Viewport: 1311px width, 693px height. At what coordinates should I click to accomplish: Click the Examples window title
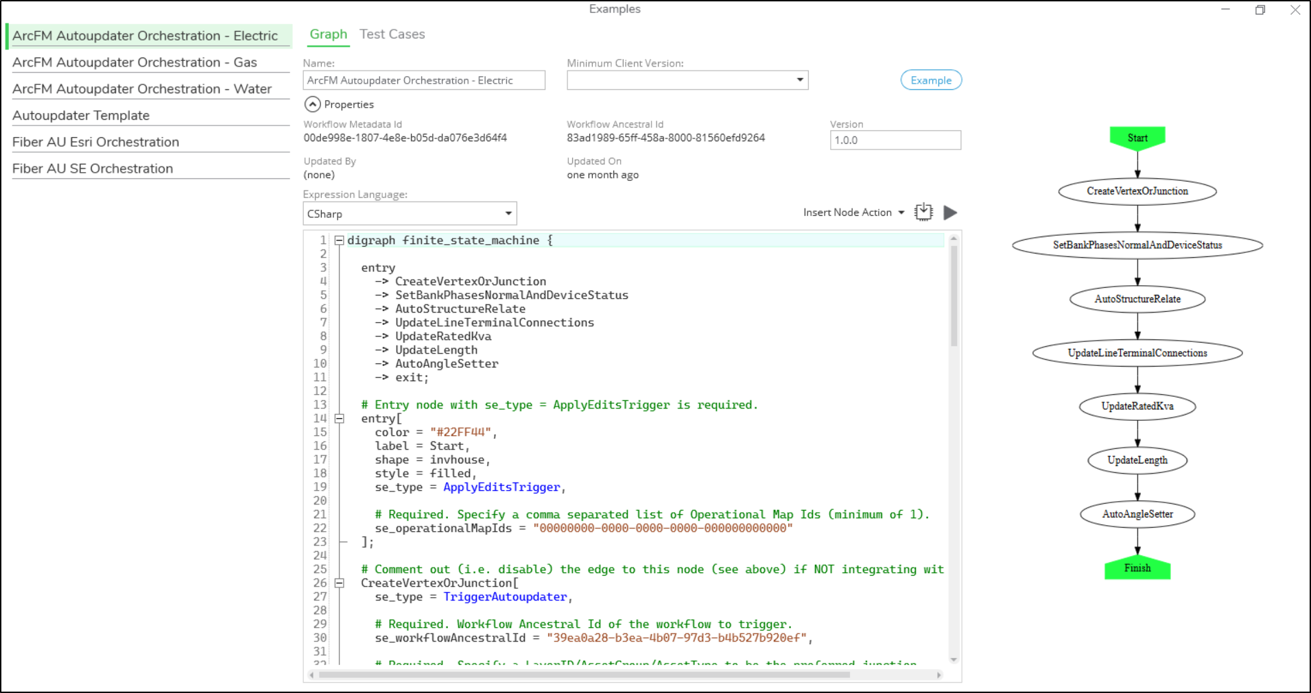coord(615,9)
